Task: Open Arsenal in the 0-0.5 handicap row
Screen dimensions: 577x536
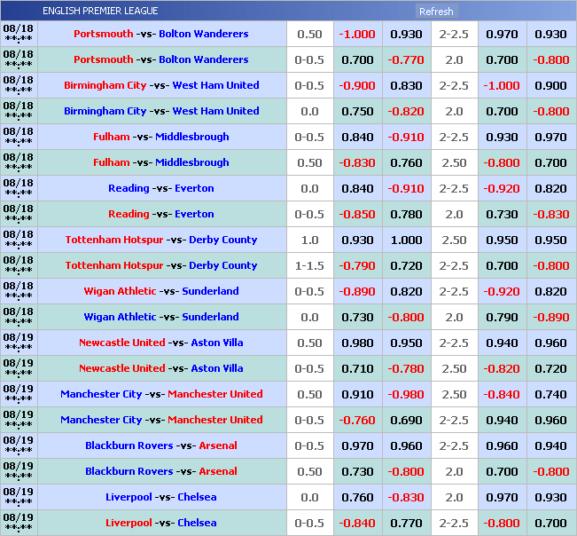Action: coord(218,445)
